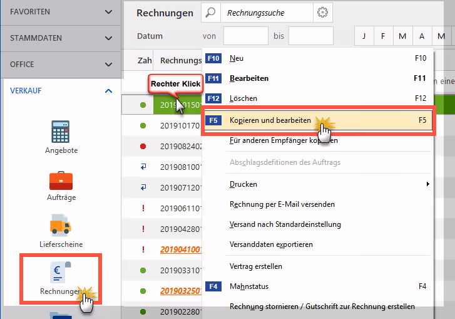The width and height of the screenshot is (455, 319).
Task: Click the F5 badge next to Kopieren
Action: coord(213,120)
